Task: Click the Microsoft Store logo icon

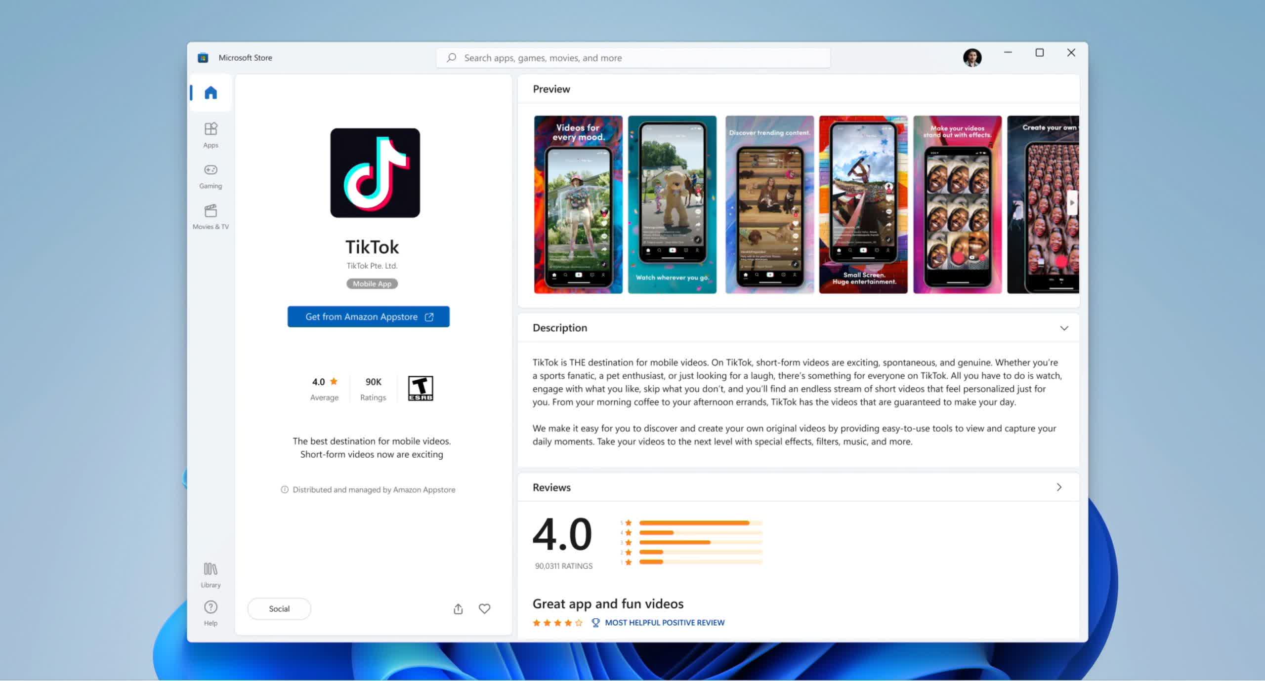Action: pos(203,58)
